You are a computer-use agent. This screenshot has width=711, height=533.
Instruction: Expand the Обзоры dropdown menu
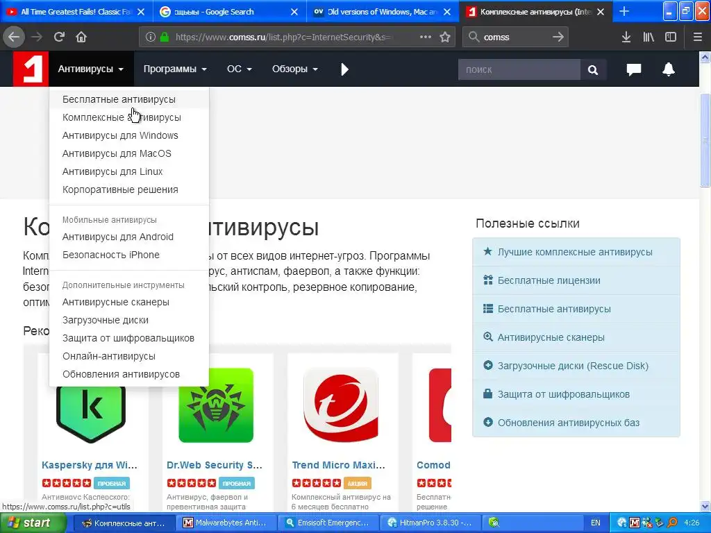pyautogui.click(x=294, y=69)
